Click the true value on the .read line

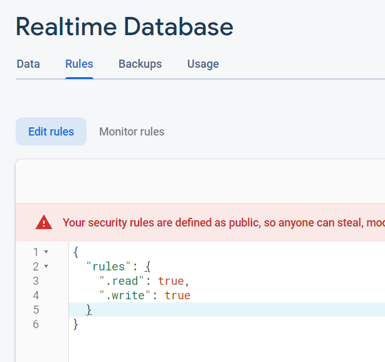171,281
